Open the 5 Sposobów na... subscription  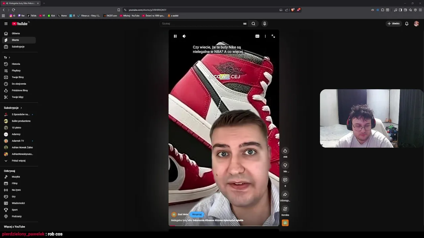pyautogui.click(x=19, y=114)
